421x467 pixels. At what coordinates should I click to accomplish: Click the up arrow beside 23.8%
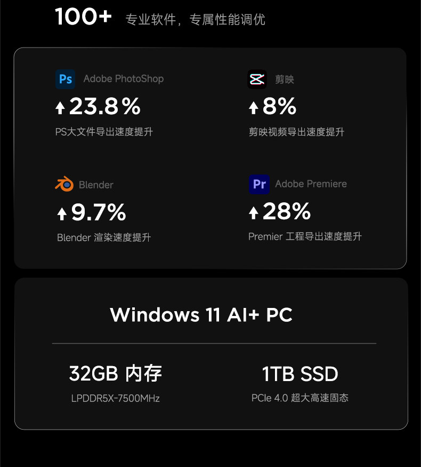click(x=60, y=108)
